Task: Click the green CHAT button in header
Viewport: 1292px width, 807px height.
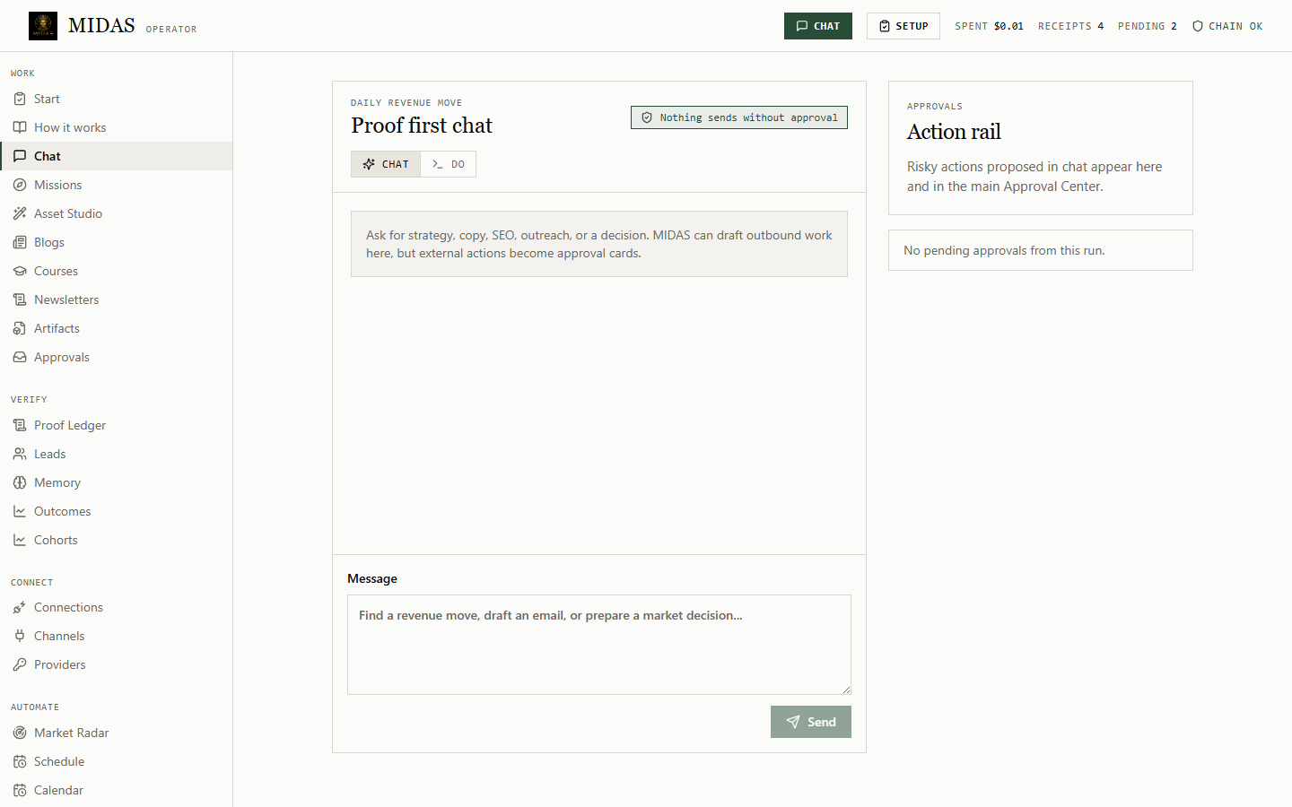Action: pos(818,26)
